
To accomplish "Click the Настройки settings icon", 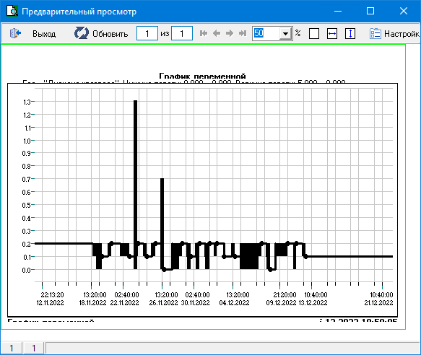I will [375, 33].
